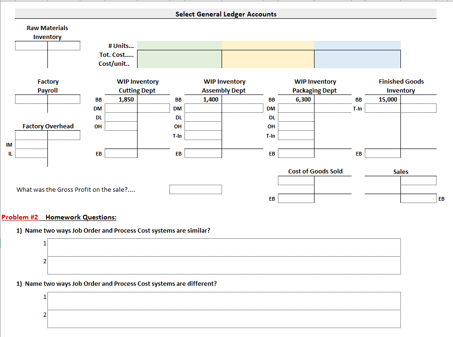The image size is (453, 337).
Task: Click Cutting Dept DL input cell
Action: pyautogui.click(x=121, y=118)
